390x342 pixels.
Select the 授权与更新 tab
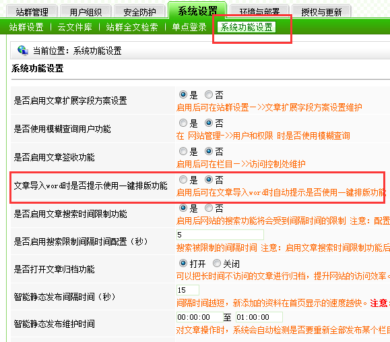(x=321, y=11)
